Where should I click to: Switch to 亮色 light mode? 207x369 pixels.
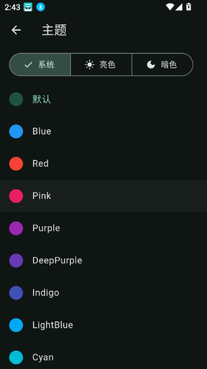click(x=101, y=64)
